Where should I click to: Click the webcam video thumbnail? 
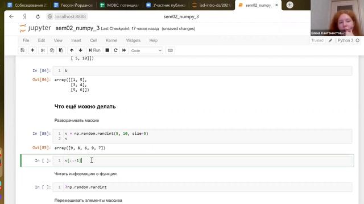(x=337, y=18)
